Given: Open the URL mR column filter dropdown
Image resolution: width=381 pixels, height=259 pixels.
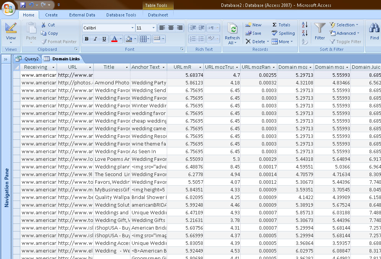Looking at the screenshot, I should pos(200,67).
